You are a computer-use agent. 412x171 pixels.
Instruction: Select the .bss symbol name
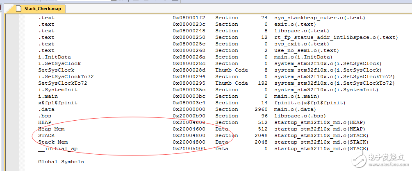tap(45, 116)
